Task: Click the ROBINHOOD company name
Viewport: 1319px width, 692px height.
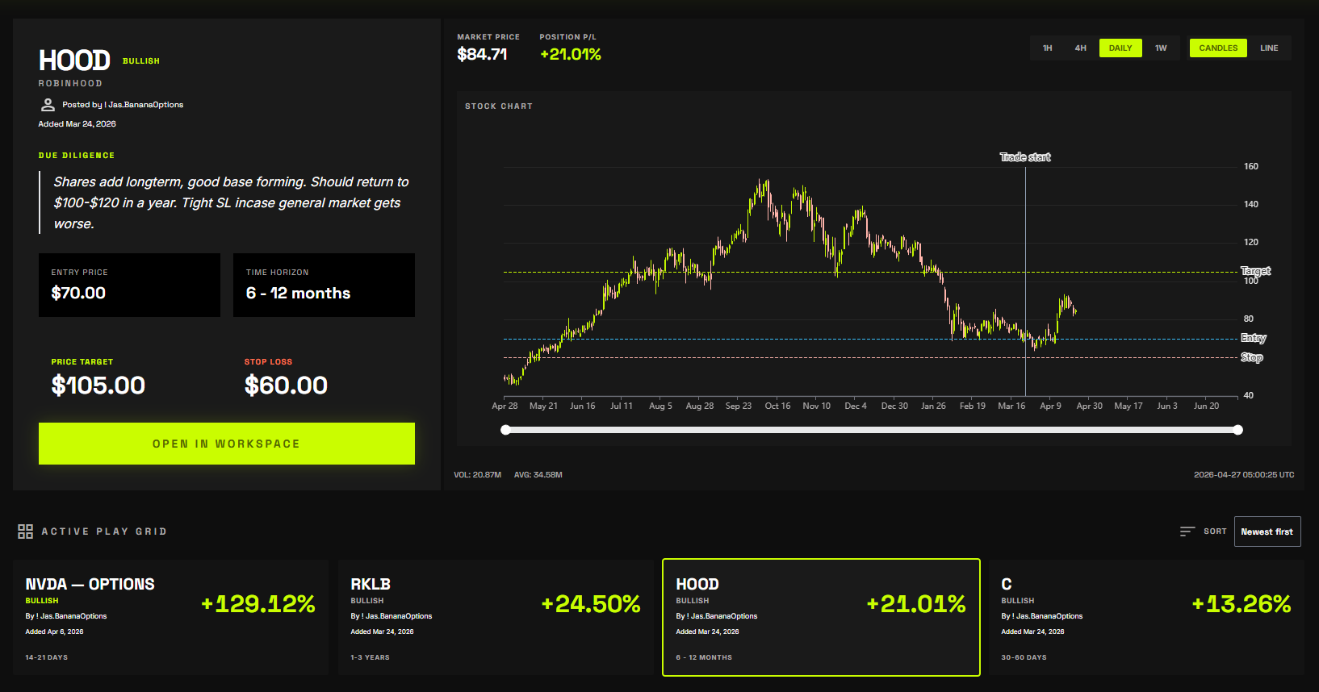Action: click(70, 84)
